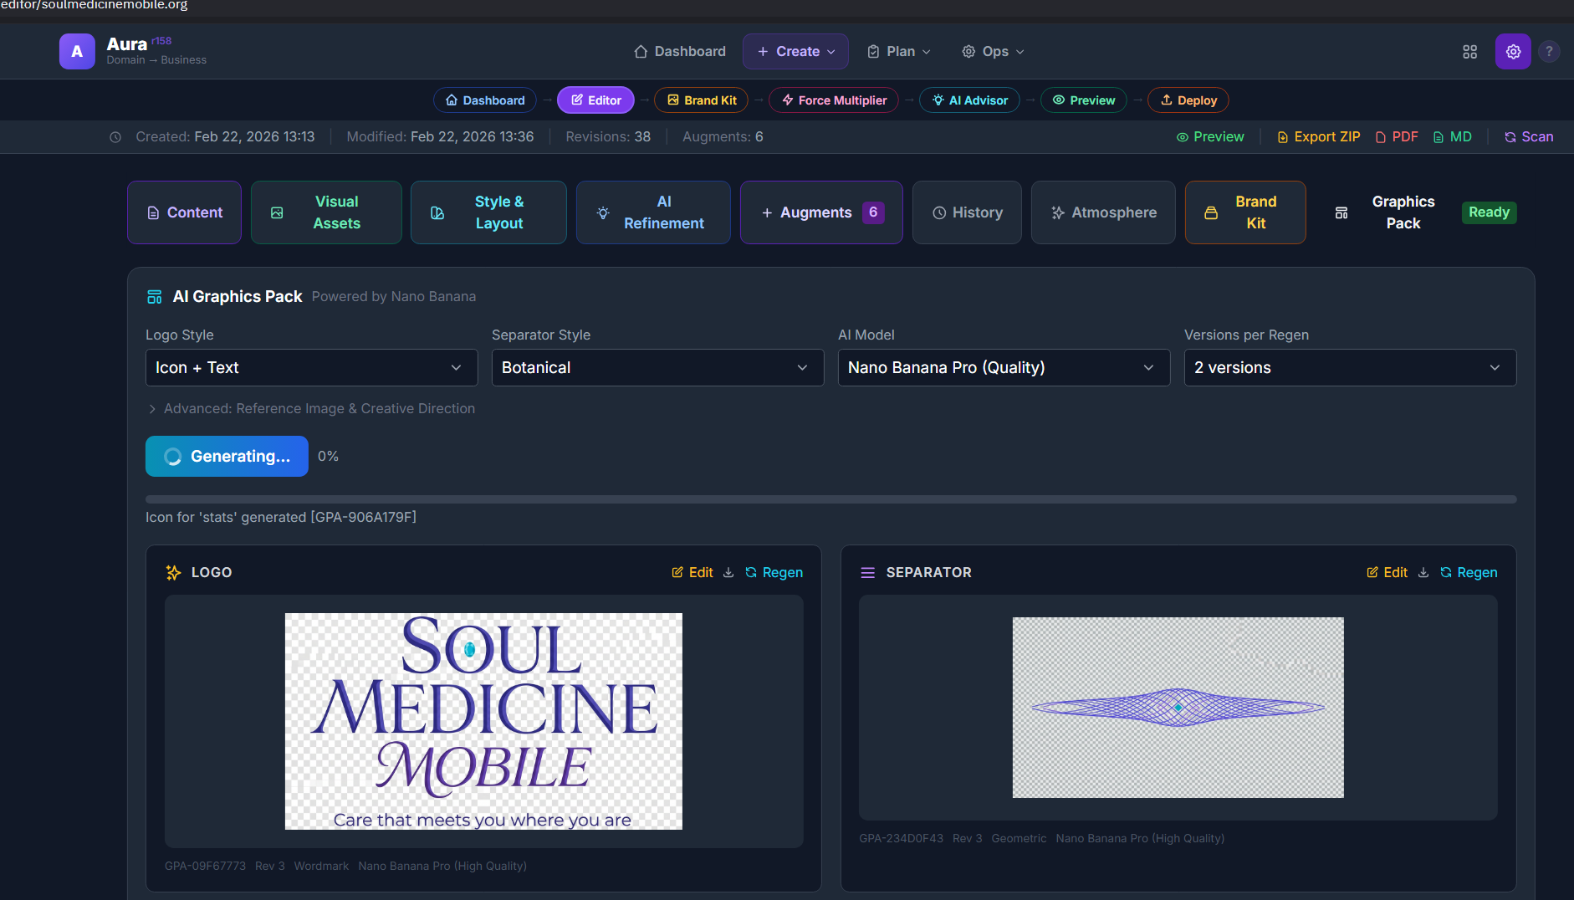1574x900 pixels.
Task: Open settings via the purple gear icon
Action: [1513, 52]
